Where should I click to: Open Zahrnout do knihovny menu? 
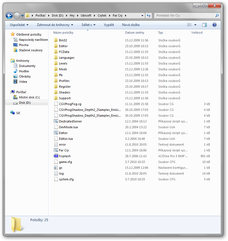(x=55, y=25)
